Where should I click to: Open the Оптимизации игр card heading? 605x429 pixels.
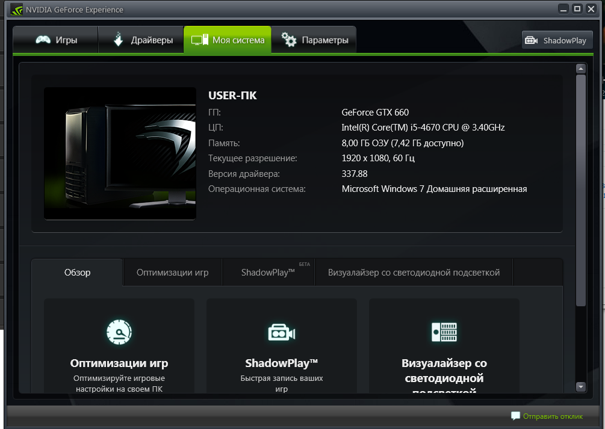(119, 363)
